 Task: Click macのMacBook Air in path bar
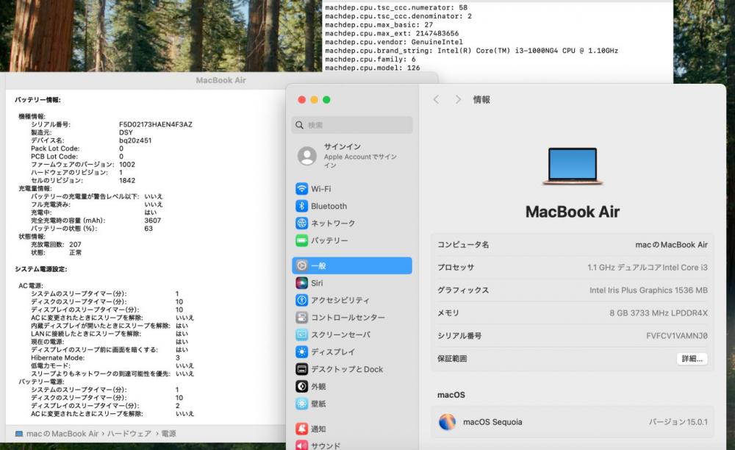click(x=62, y=434)
